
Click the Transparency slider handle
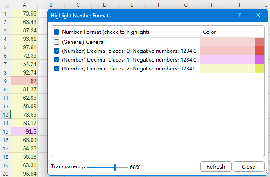115,167
